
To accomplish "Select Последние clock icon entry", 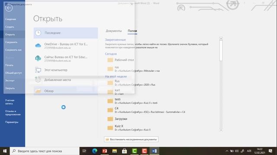I will click(x=65, y=33).
